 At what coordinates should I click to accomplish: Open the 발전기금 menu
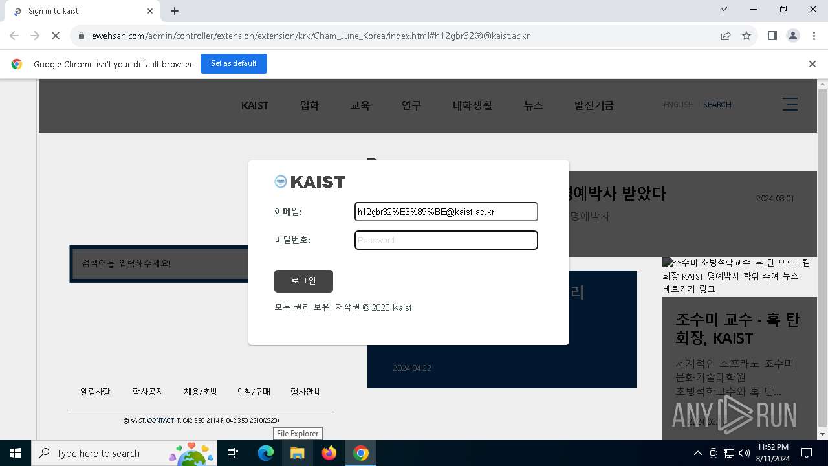coord(594,105)
